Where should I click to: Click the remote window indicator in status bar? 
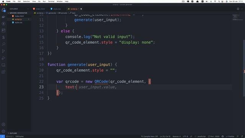[2, 136]
